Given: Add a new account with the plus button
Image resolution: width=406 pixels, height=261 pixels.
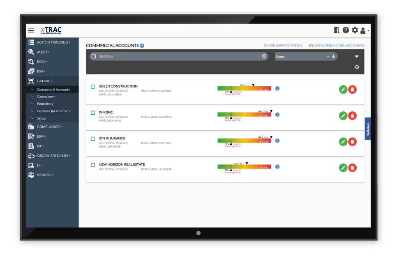Looking at the screenshot, I should (141, 45).
